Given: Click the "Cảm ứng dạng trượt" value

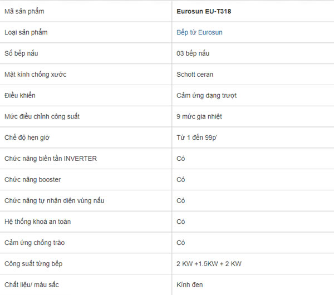Looking at the screenshot, I should 207,96.
